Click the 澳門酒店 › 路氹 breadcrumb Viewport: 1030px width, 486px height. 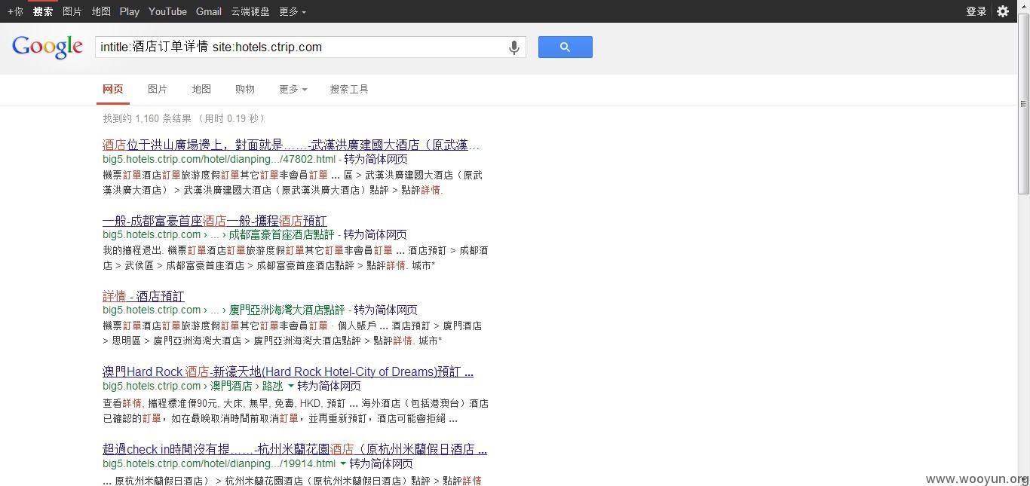247,386
